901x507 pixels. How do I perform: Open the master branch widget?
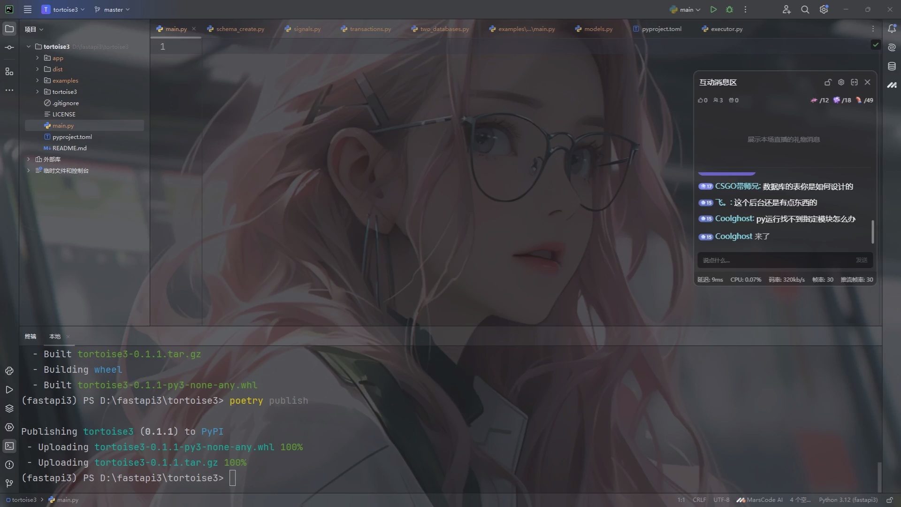coord(111,9)
